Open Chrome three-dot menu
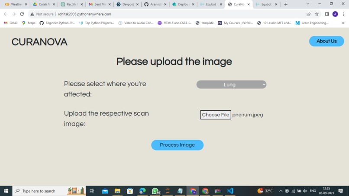349x196 pixels. (x=343, y=14)
